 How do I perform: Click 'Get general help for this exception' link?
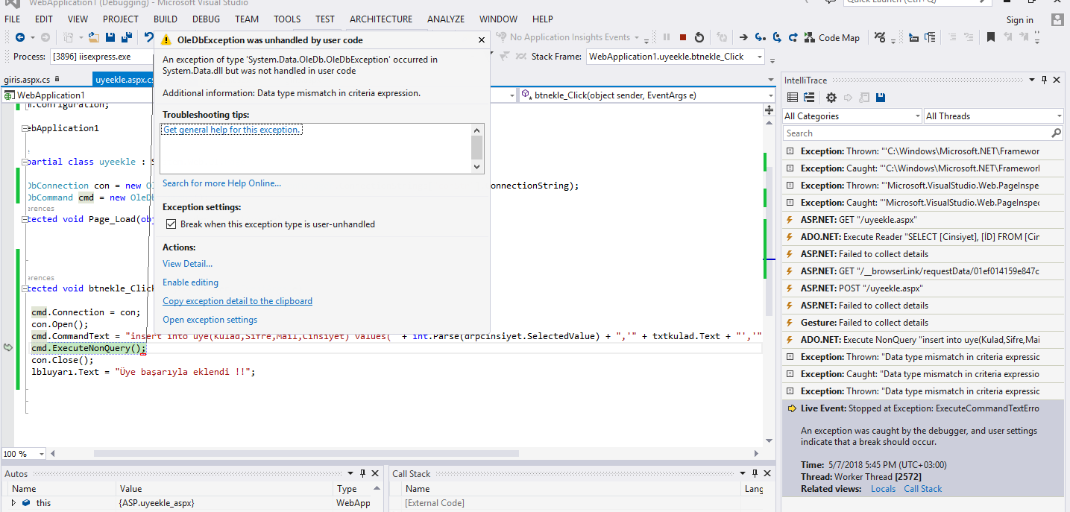pos(233,130)
